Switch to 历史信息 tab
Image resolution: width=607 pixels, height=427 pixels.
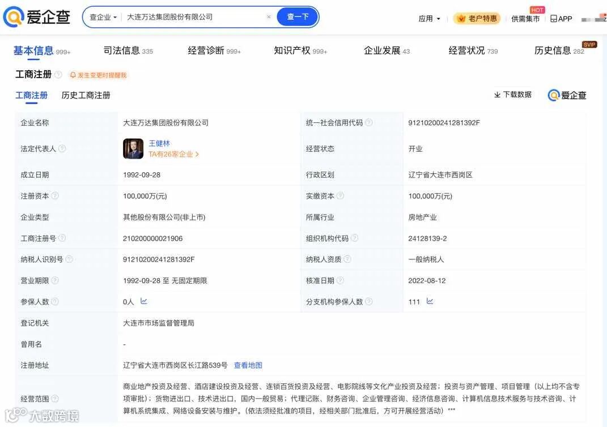pyautogui.click(x=559, y=50)
